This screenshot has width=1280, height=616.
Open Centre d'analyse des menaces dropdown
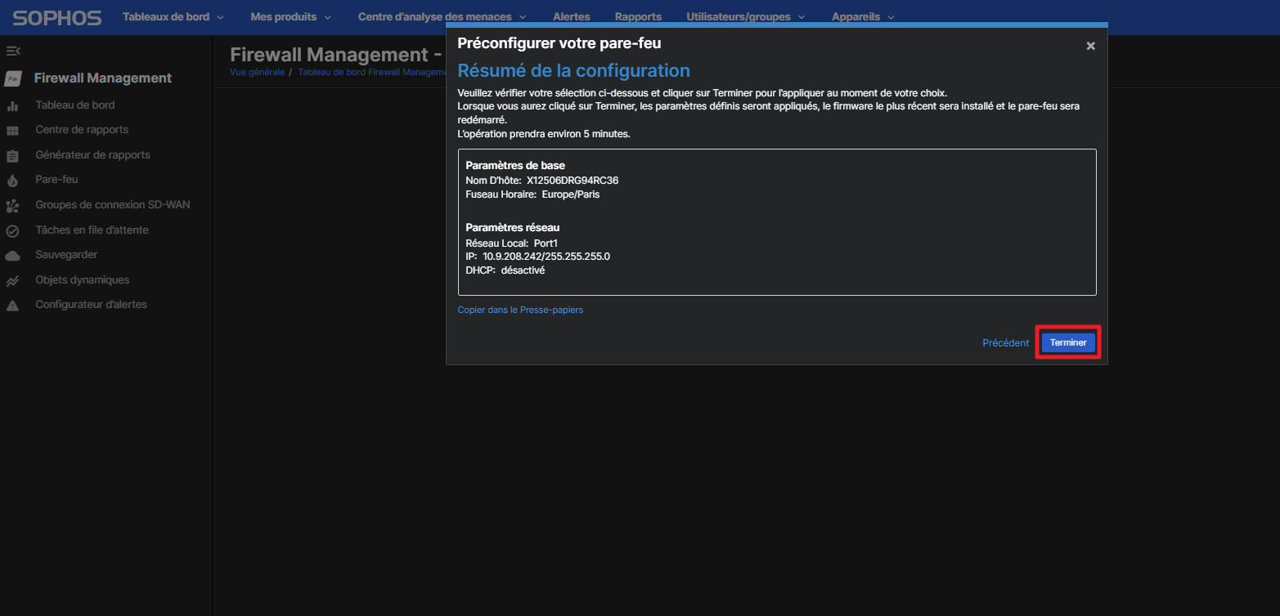[x=442, y=16]
